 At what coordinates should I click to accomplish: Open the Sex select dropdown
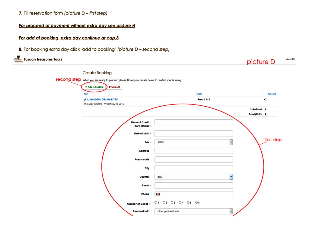[x=193, y=142]
